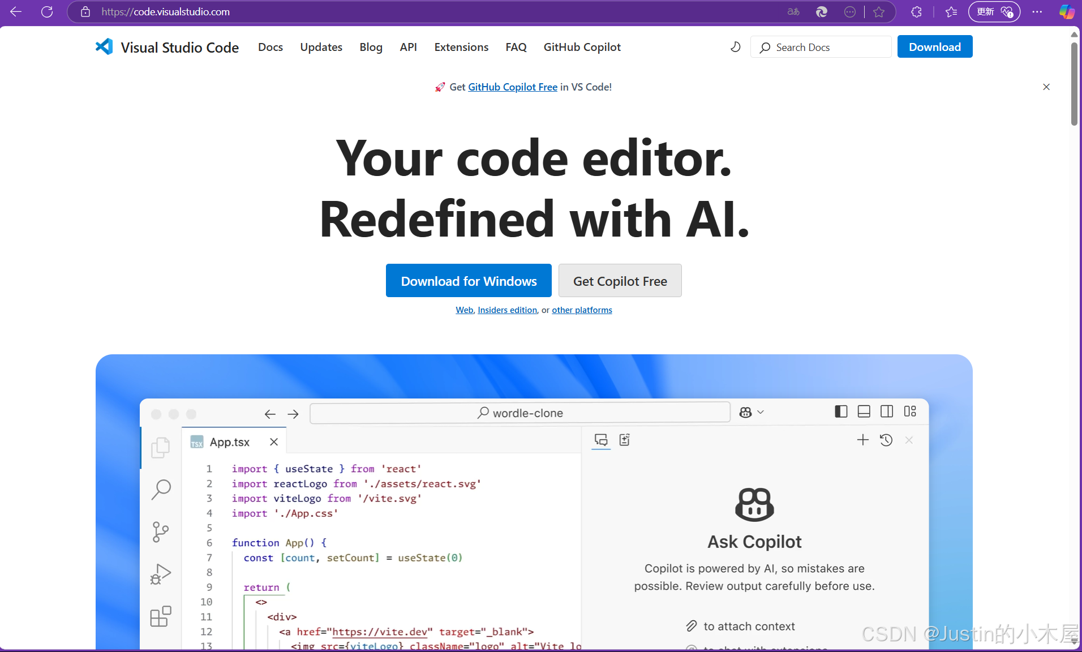
Task: Open the other platforms link
Action: pos(582,310)
